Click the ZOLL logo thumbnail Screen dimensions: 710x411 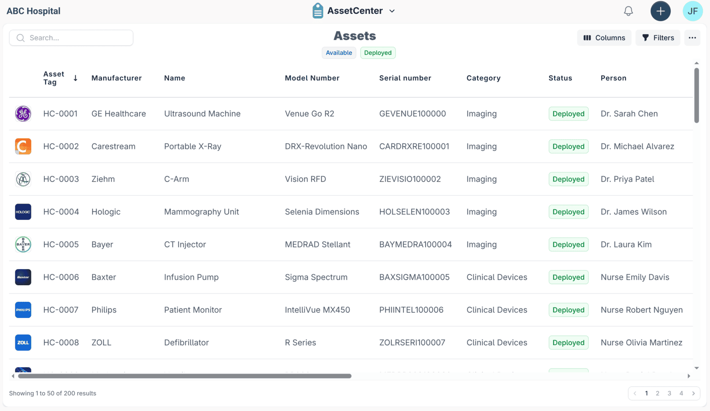tap(23, 343)
